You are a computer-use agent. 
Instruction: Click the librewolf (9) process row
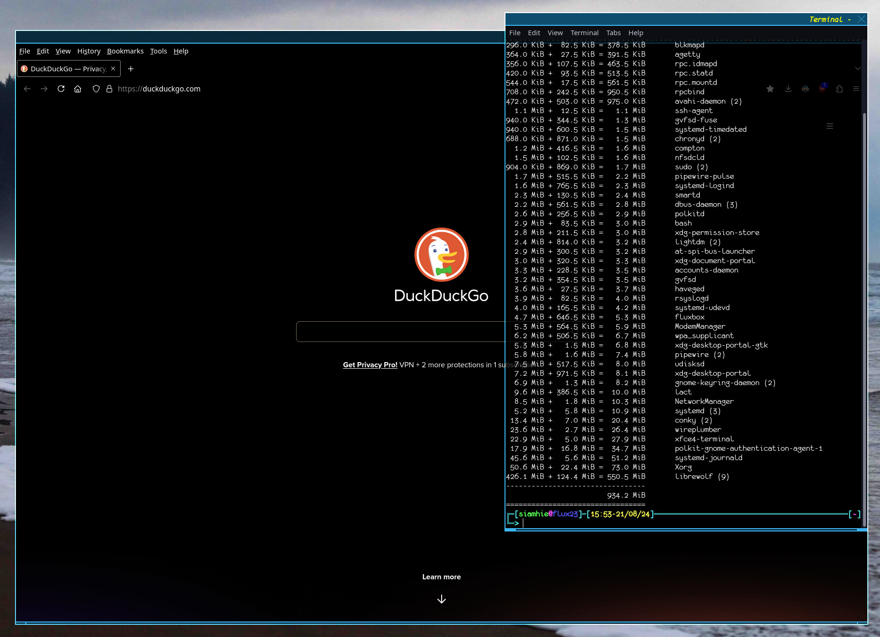pyautogui.click(x=618, y=477)
